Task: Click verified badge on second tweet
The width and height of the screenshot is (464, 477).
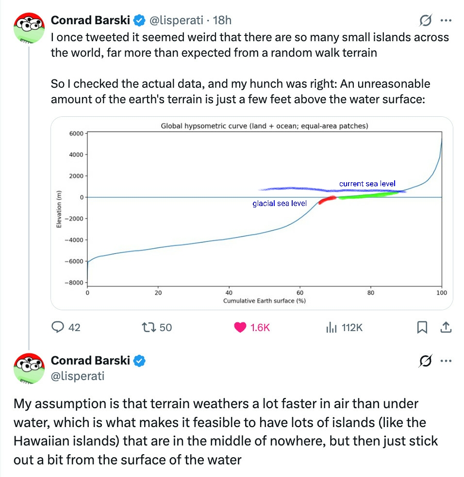Action: 140,361
